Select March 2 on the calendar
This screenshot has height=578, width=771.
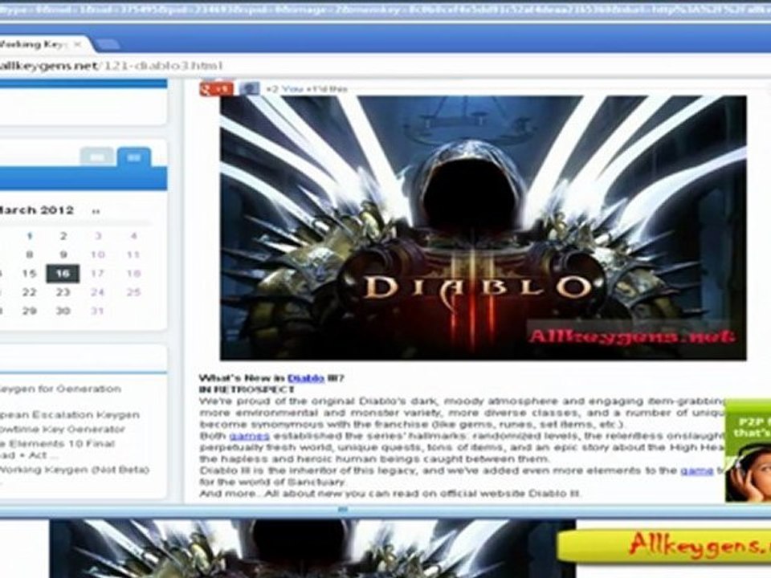(63, 236)
